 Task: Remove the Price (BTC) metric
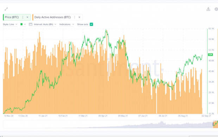coord(27,17)
